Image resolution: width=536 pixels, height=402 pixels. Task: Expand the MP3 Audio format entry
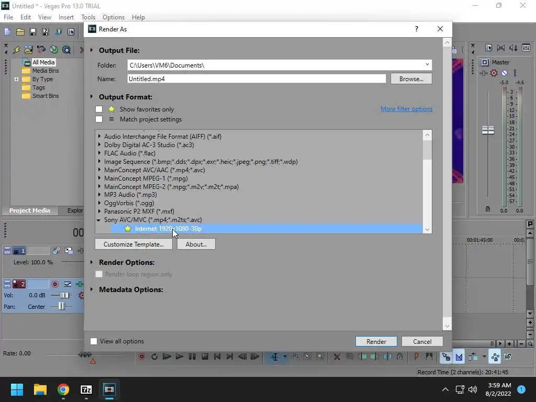[x=99, y=195]
